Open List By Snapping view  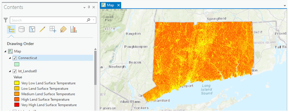click(53, 29)
